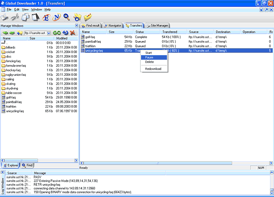Open the Window menu
The width and height of the screenshot is (274, 197).
coord(37,9)
